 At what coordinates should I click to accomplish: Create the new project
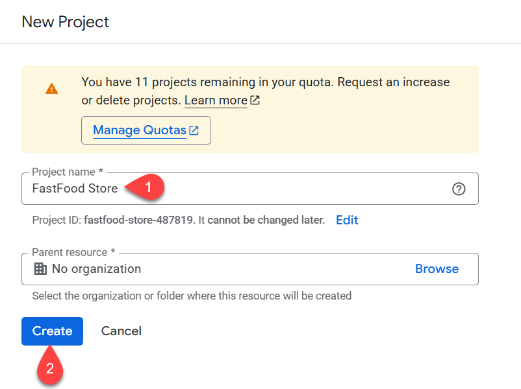pyautogui.click(x=52, y=331)
